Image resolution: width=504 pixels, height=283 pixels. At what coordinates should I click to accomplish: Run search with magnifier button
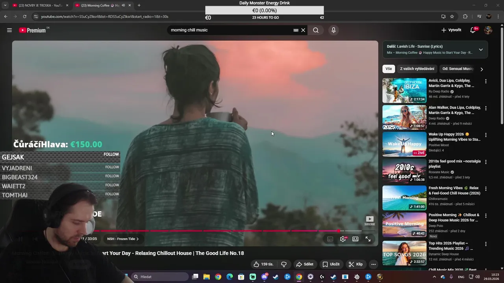coord(316,30)
